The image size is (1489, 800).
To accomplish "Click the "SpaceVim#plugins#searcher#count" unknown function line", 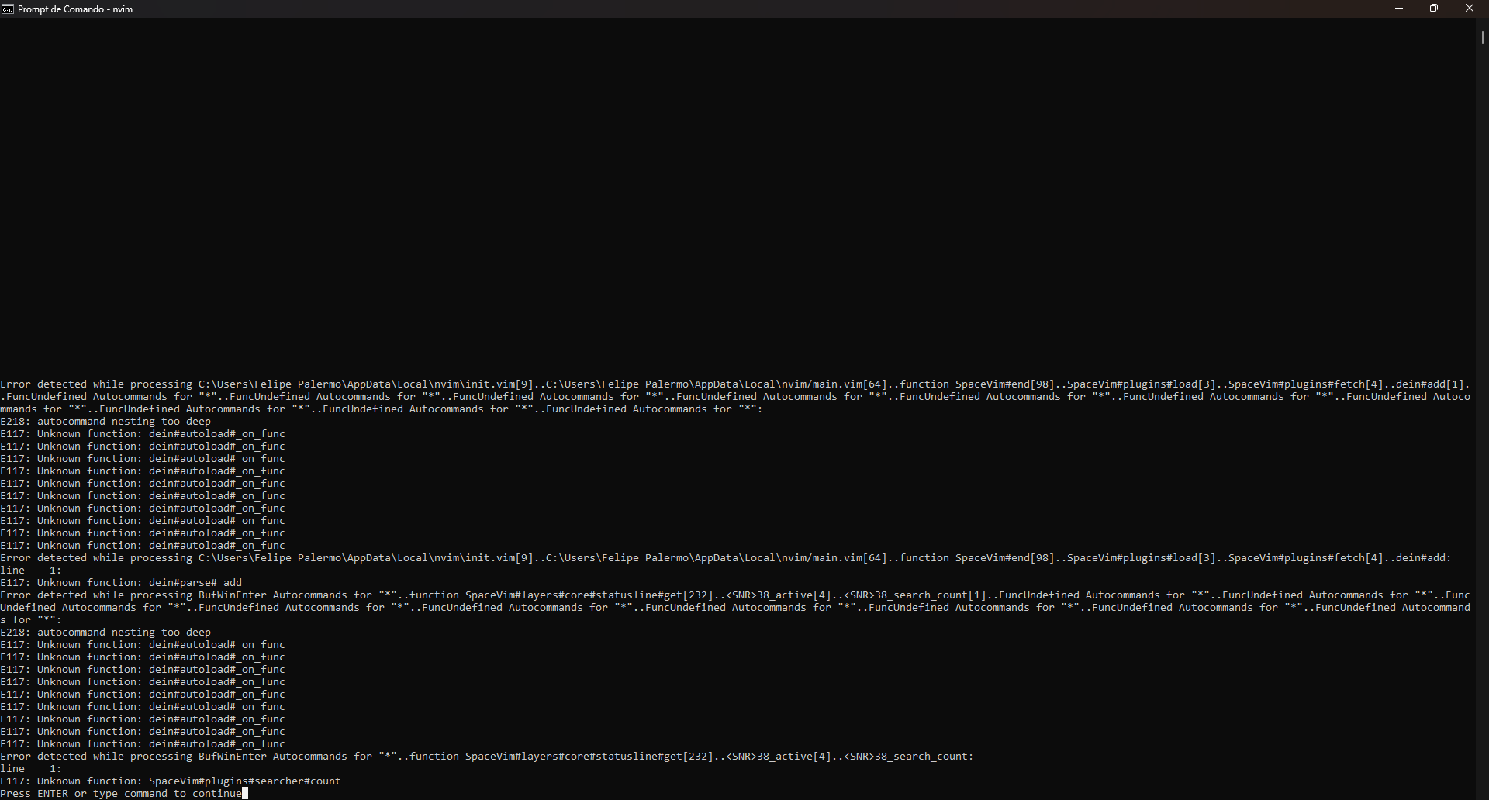I will click(171, 781).
